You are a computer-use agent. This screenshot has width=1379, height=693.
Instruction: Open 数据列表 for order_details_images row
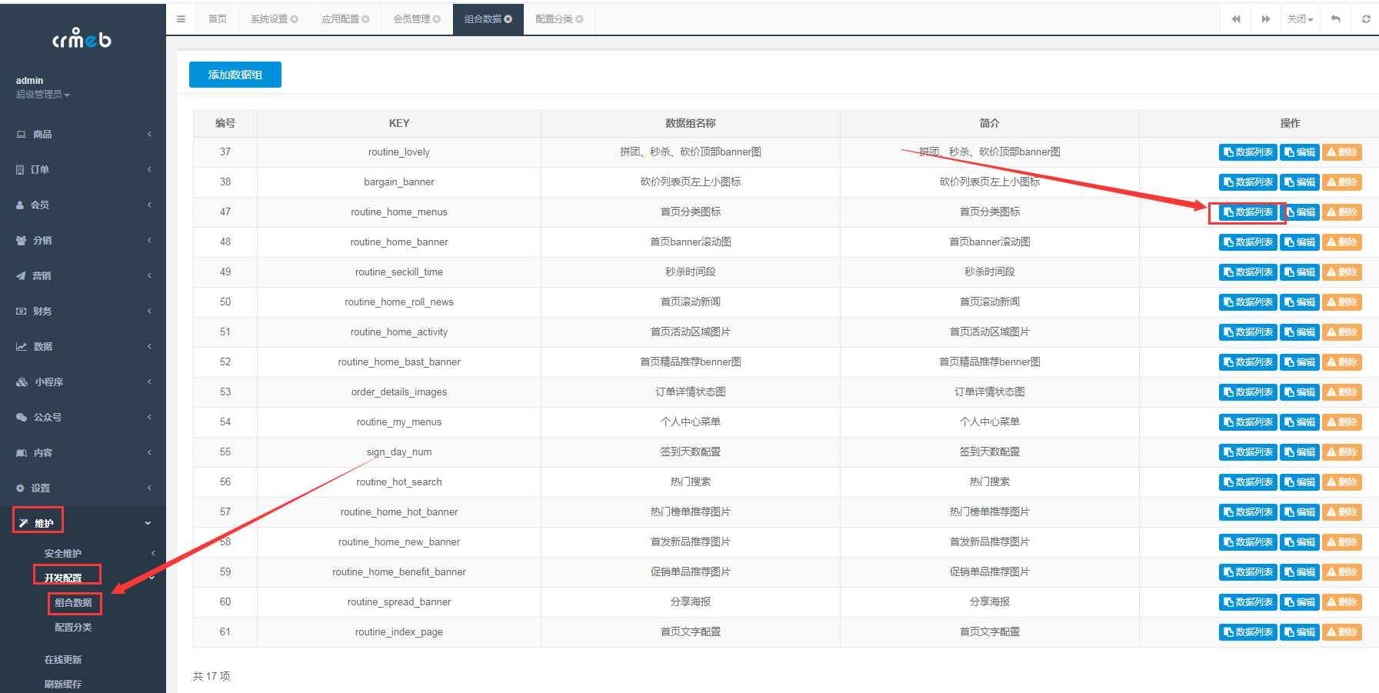coord(1248,392)
